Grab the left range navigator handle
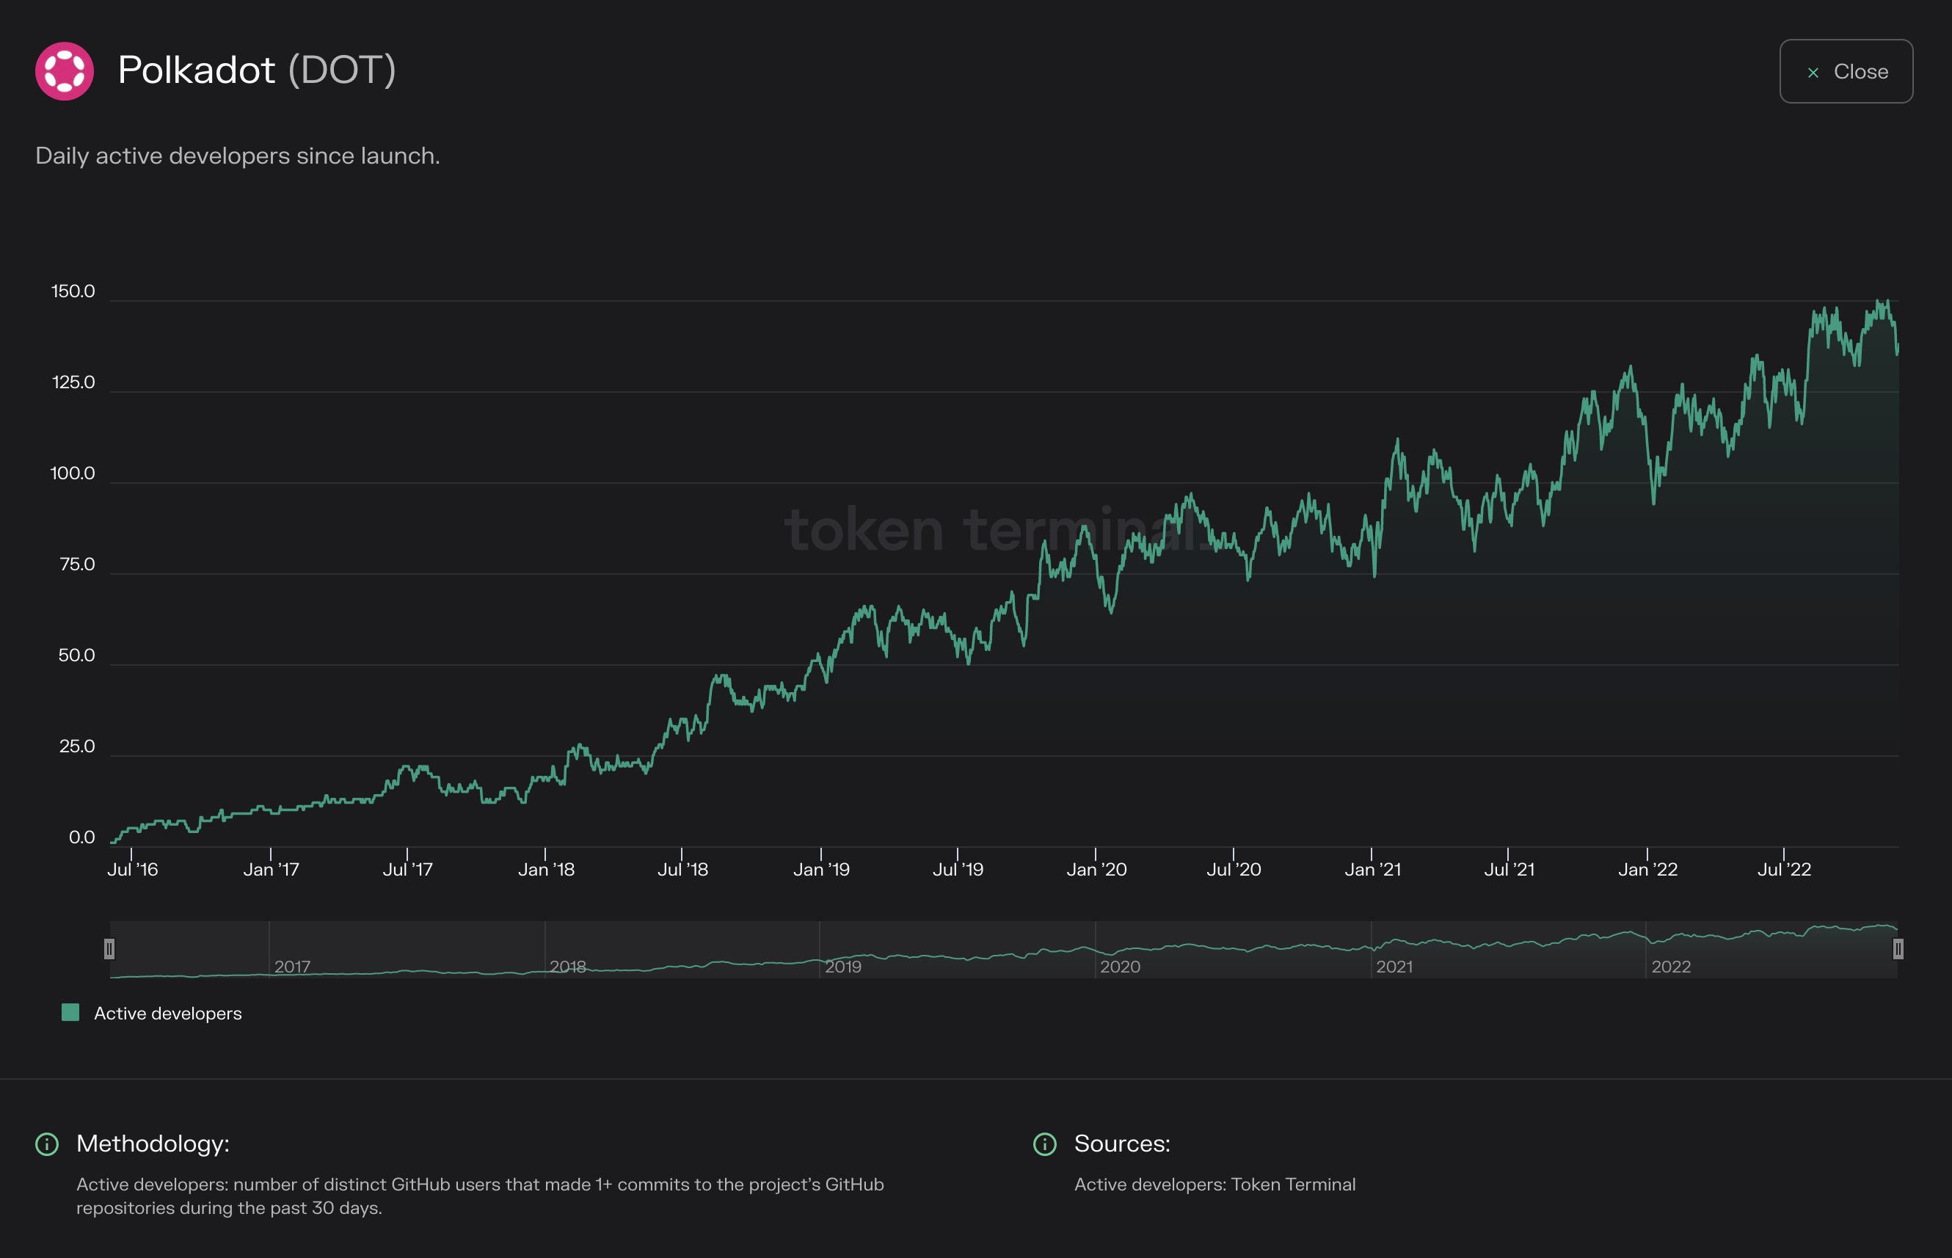This screenshot has height=1258, width=1952. click(109, 948)
